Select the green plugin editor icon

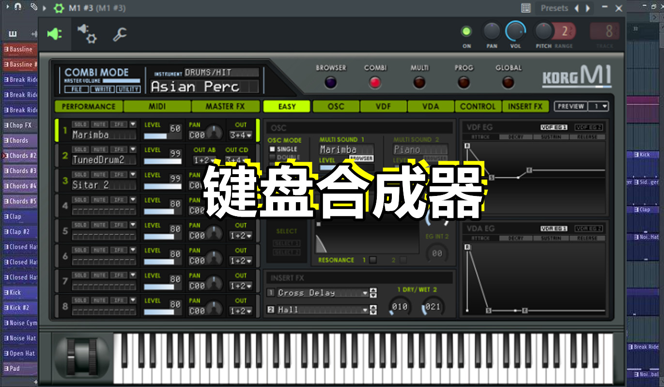(54, 34)
